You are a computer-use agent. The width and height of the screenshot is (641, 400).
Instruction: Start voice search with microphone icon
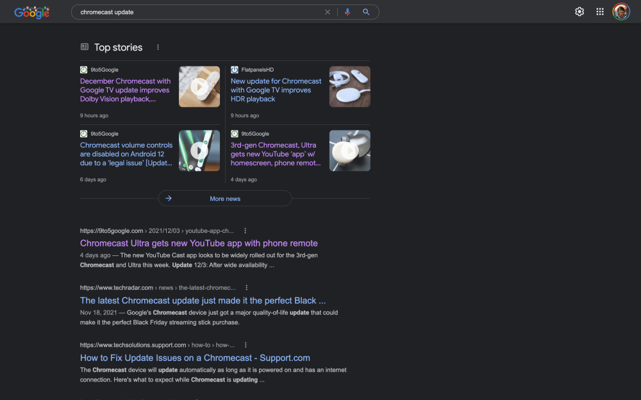coord(347,12)
